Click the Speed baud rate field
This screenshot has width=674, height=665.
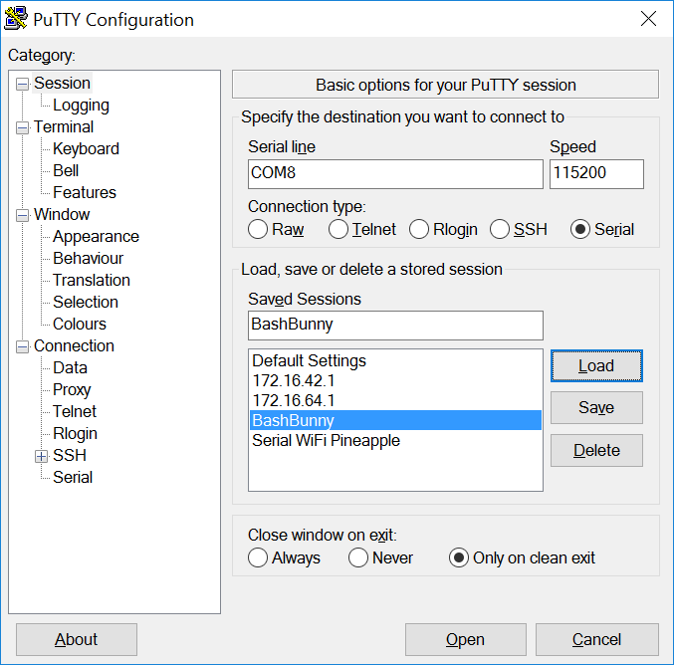595,173
